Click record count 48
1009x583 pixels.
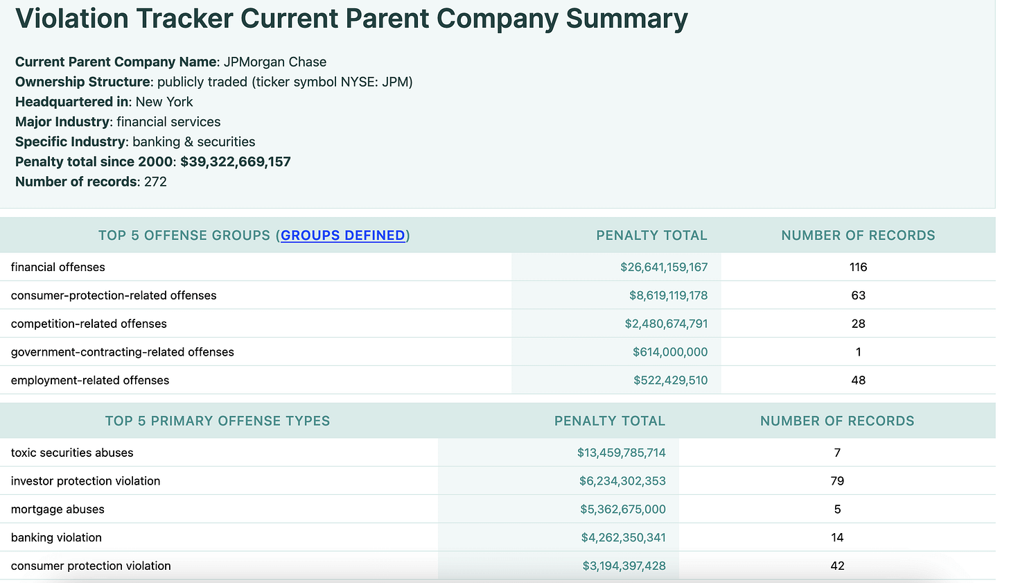pos(858,380)
